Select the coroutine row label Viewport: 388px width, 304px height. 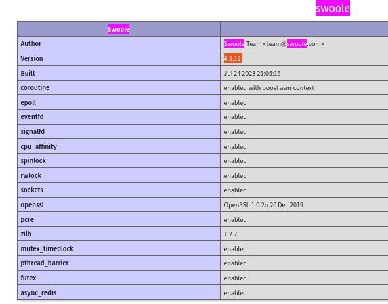click(35, 87)
